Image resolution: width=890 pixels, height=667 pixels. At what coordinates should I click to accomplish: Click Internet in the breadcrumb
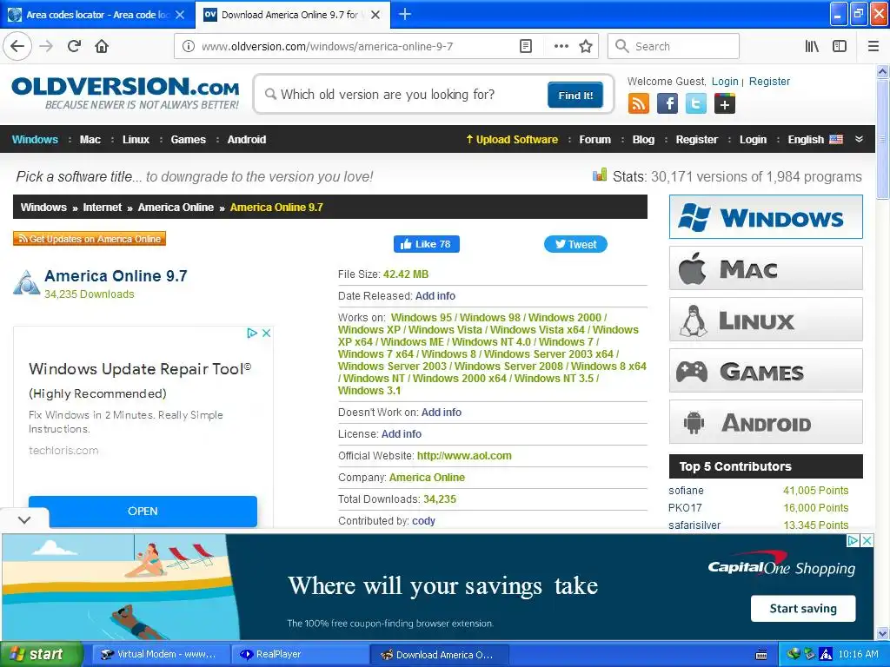coord(103,208)
